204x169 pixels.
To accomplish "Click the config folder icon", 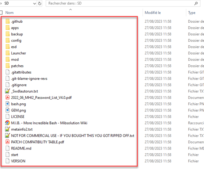I will tap(8, 40).
